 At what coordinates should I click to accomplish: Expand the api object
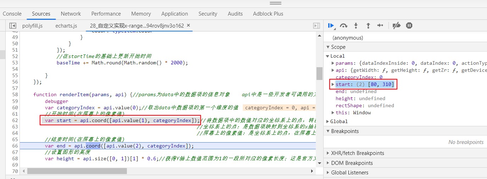[333, 70]
